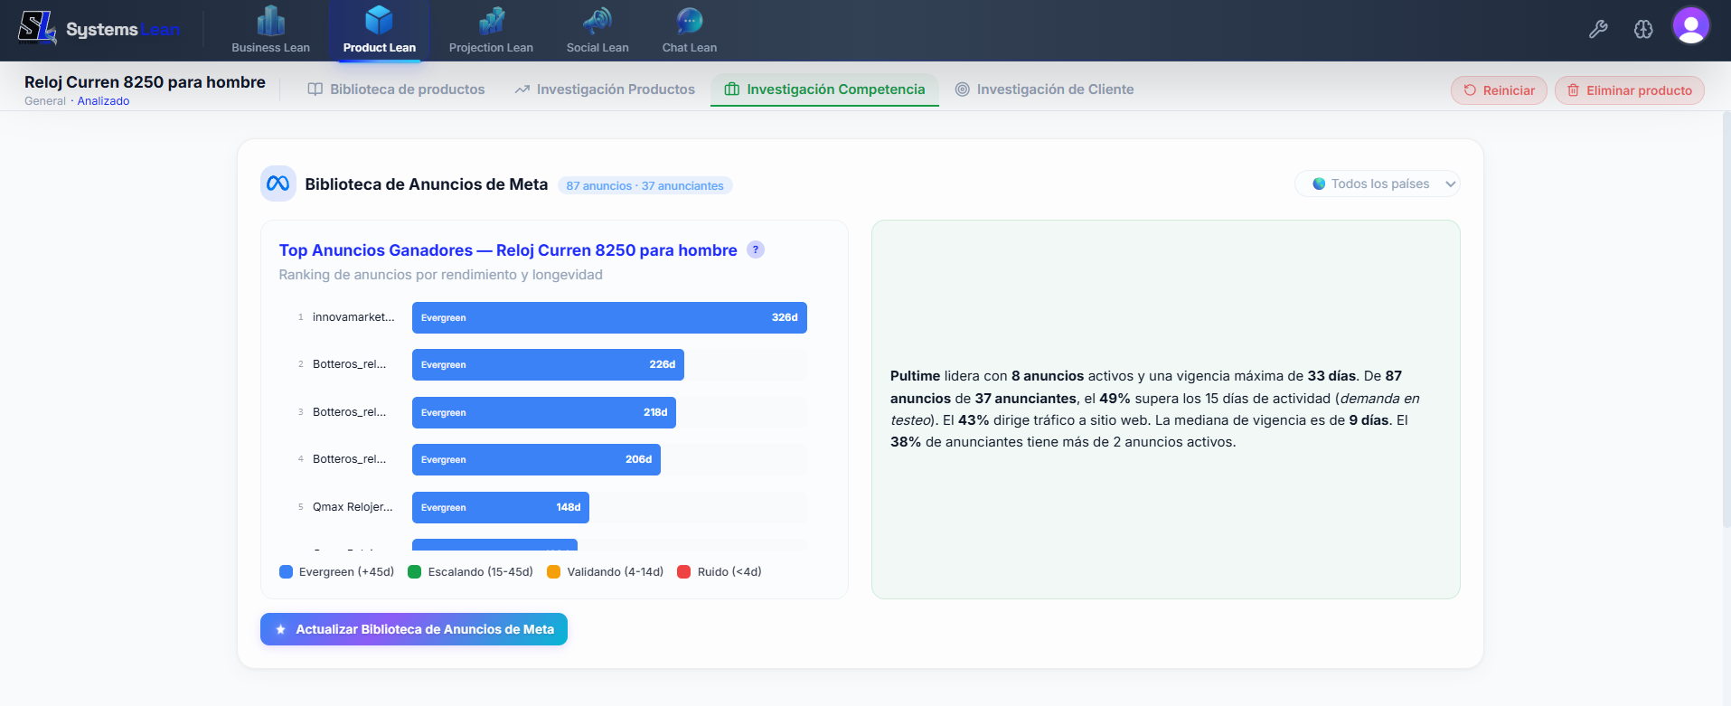Select the Product Lean cube icon
The height and width of the screenshot is (706, 1731).
[379, 20]
